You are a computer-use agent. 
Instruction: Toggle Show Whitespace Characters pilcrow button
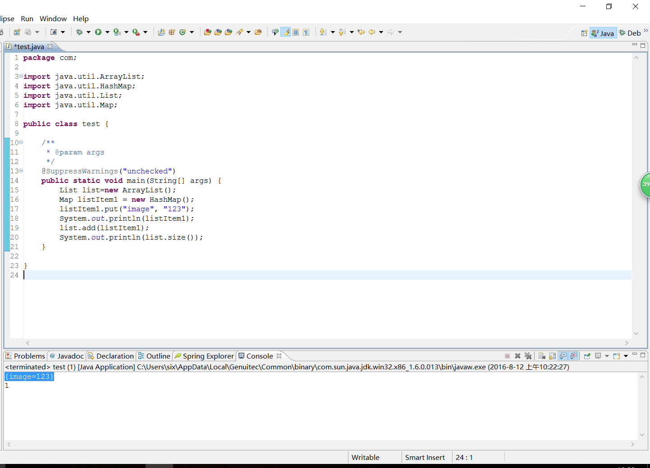(x=306, y=32)
